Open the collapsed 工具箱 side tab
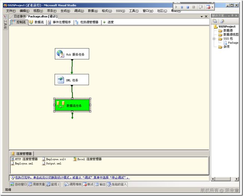The width and height of the screenshot is (243, 196). [x=5, y=22]
